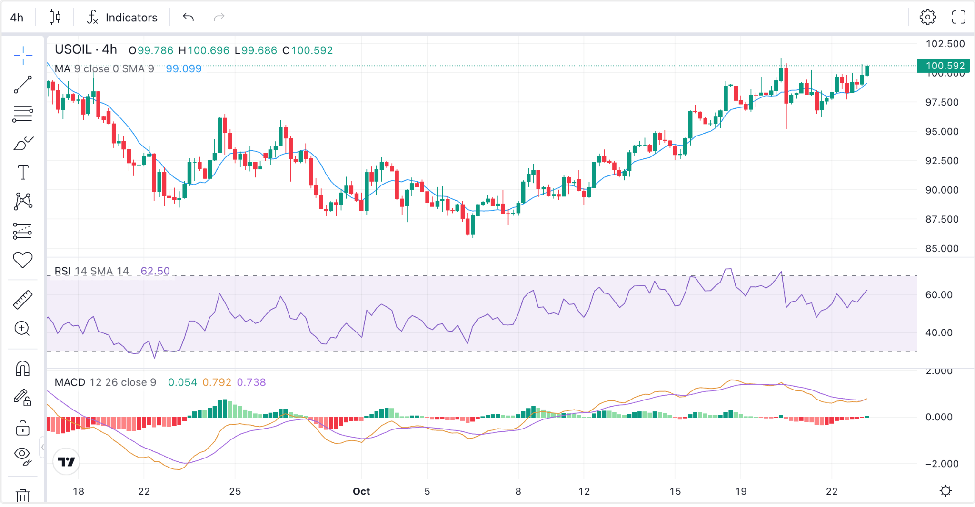Pick the horizontal lines Fibonacci tool
The width and height of the screenshot is (975, 507).
(x=22, y=114)
